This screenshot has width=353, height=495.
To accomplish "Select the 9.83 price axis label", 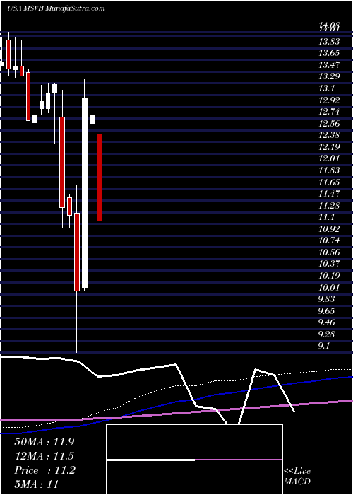I will tap(327, 299).
